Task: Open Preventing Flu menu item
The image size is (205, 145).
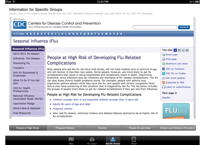Action: (28, 63)
